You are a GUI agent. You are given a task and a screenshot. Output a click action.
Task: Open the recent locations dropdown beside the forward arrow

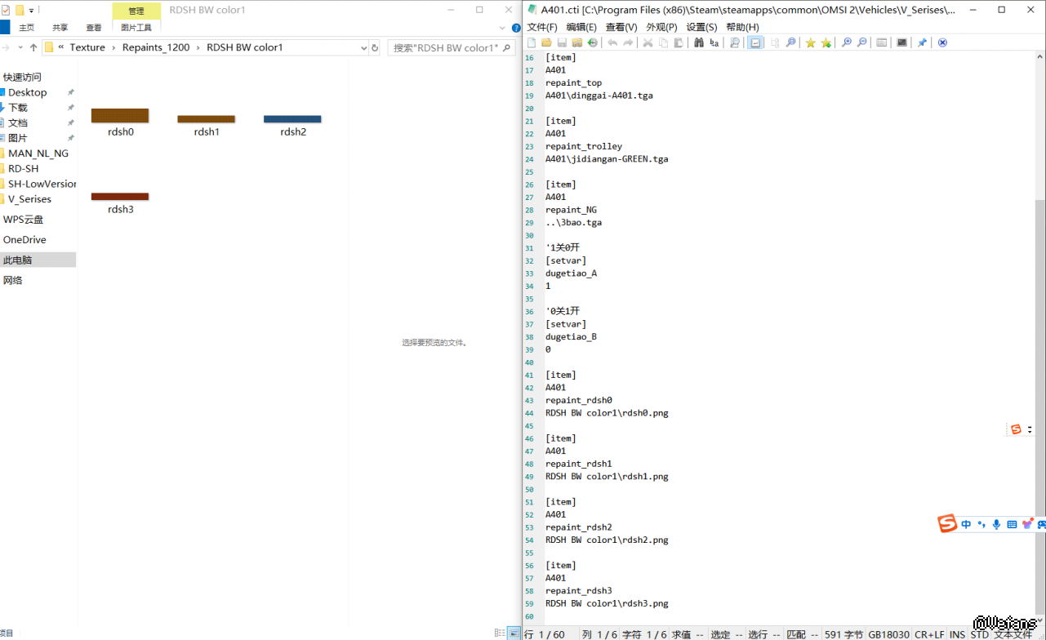21,47
